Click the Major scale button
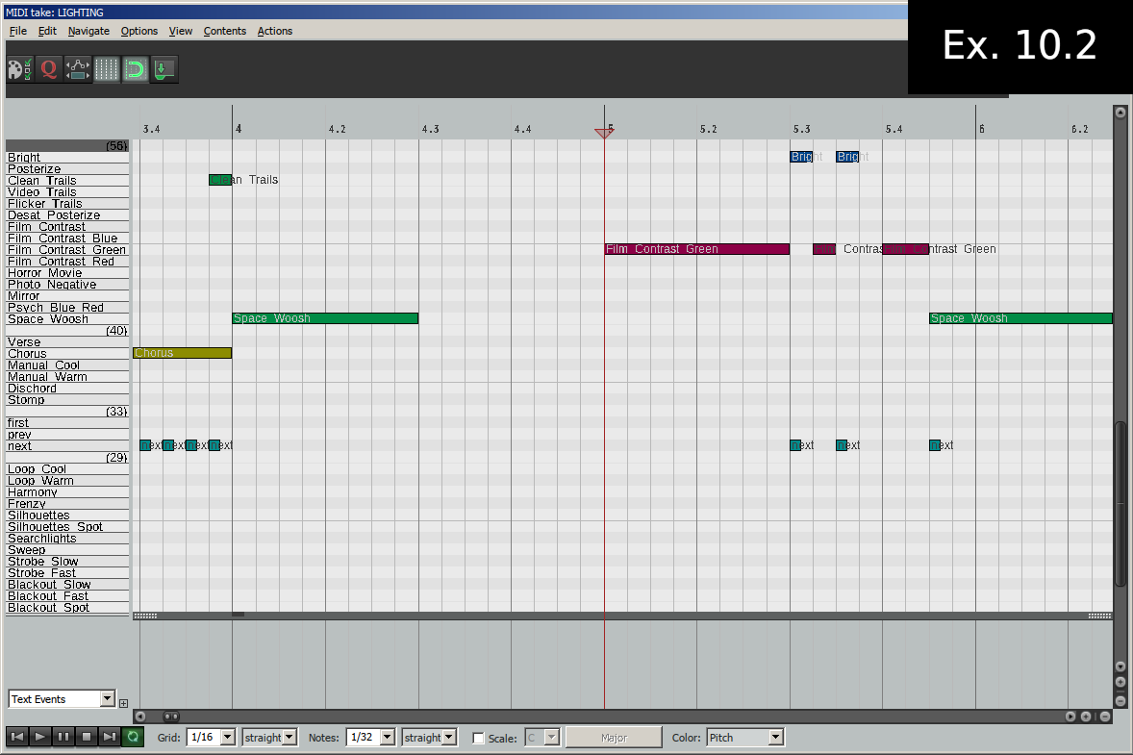Screen dimensions: 1133x755 pos(615,737)
